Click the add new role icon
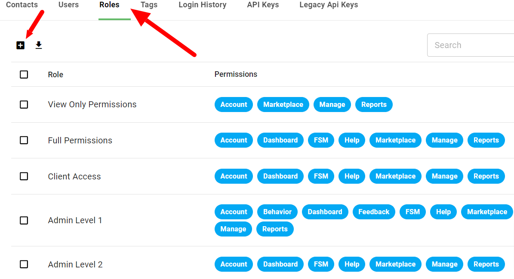This screenshot has height=279, width=514. click(20, 45)
